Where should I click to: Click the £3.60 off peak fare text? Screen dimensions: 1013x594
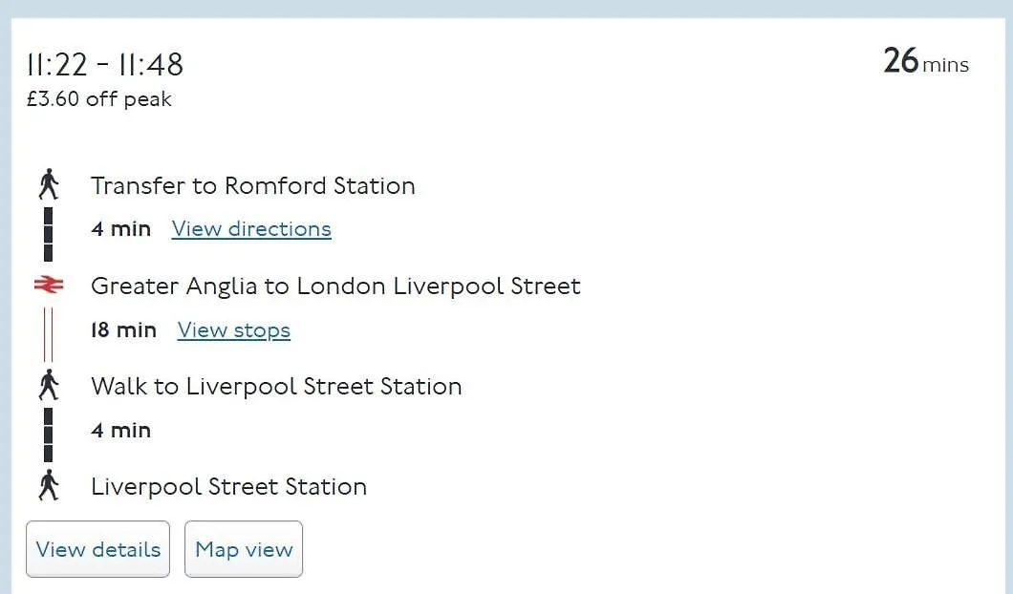point(98,99)
